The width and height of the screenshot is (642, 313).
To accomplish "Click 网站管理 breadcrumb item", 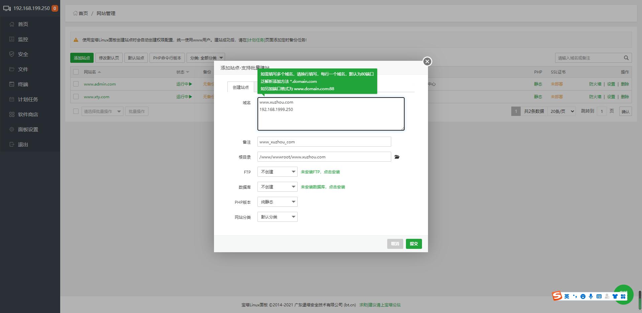I will (x=106, y=13).
